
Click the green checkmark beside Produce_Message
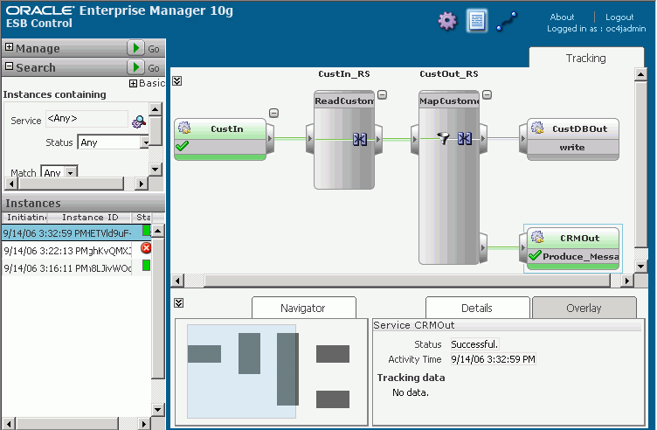tap(535, 255)
